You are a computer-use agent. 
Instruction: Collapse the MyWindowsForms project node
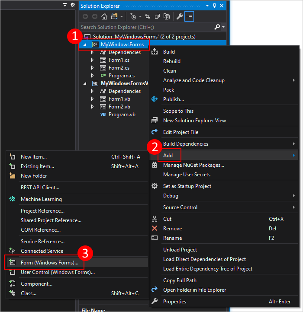point(85,45)
